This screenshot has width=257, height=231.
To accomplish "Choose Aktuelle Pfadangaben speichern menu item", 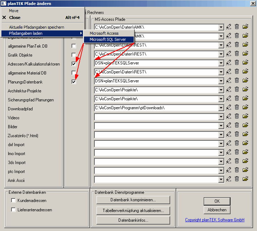I will 36,27.
